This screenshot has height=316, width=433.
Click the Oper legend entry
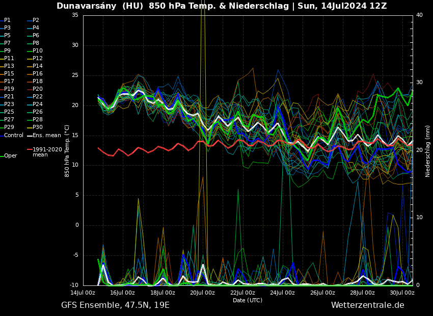10,156
